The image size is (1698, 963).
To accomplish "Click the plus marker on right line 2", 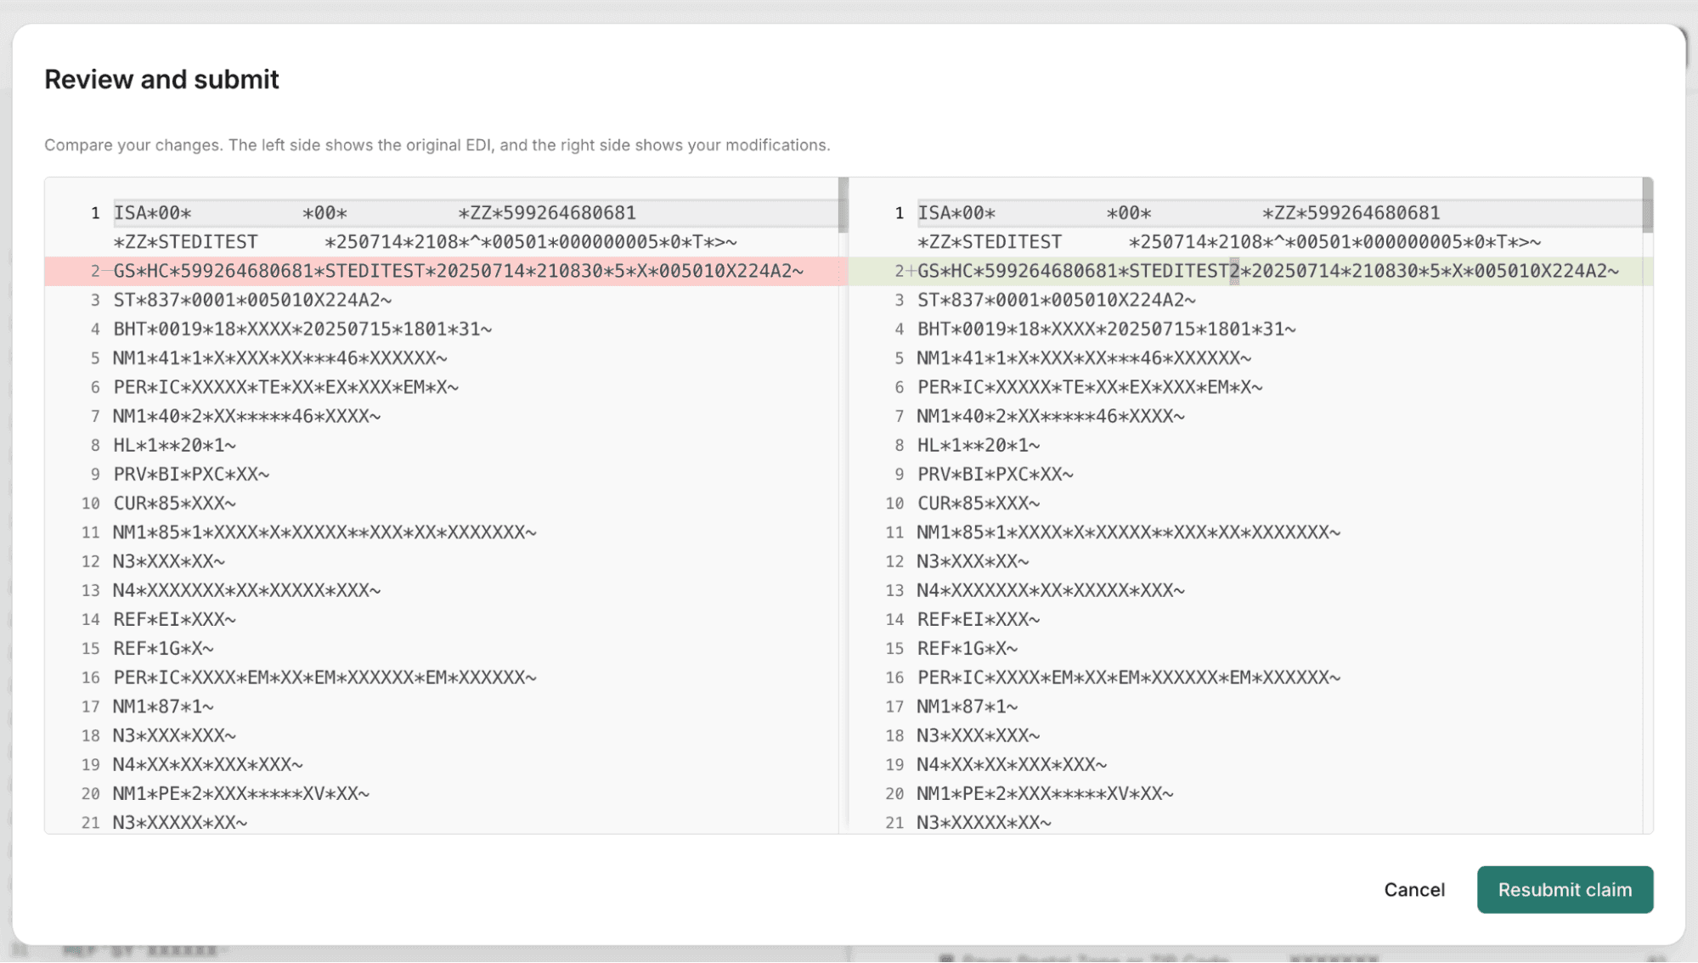I will pyautogui.click(x=911, y=271).
